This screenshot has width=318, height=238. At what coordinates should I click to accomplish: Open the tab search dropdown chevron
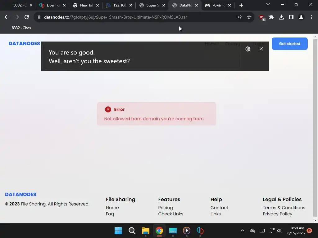click(268, 4)
